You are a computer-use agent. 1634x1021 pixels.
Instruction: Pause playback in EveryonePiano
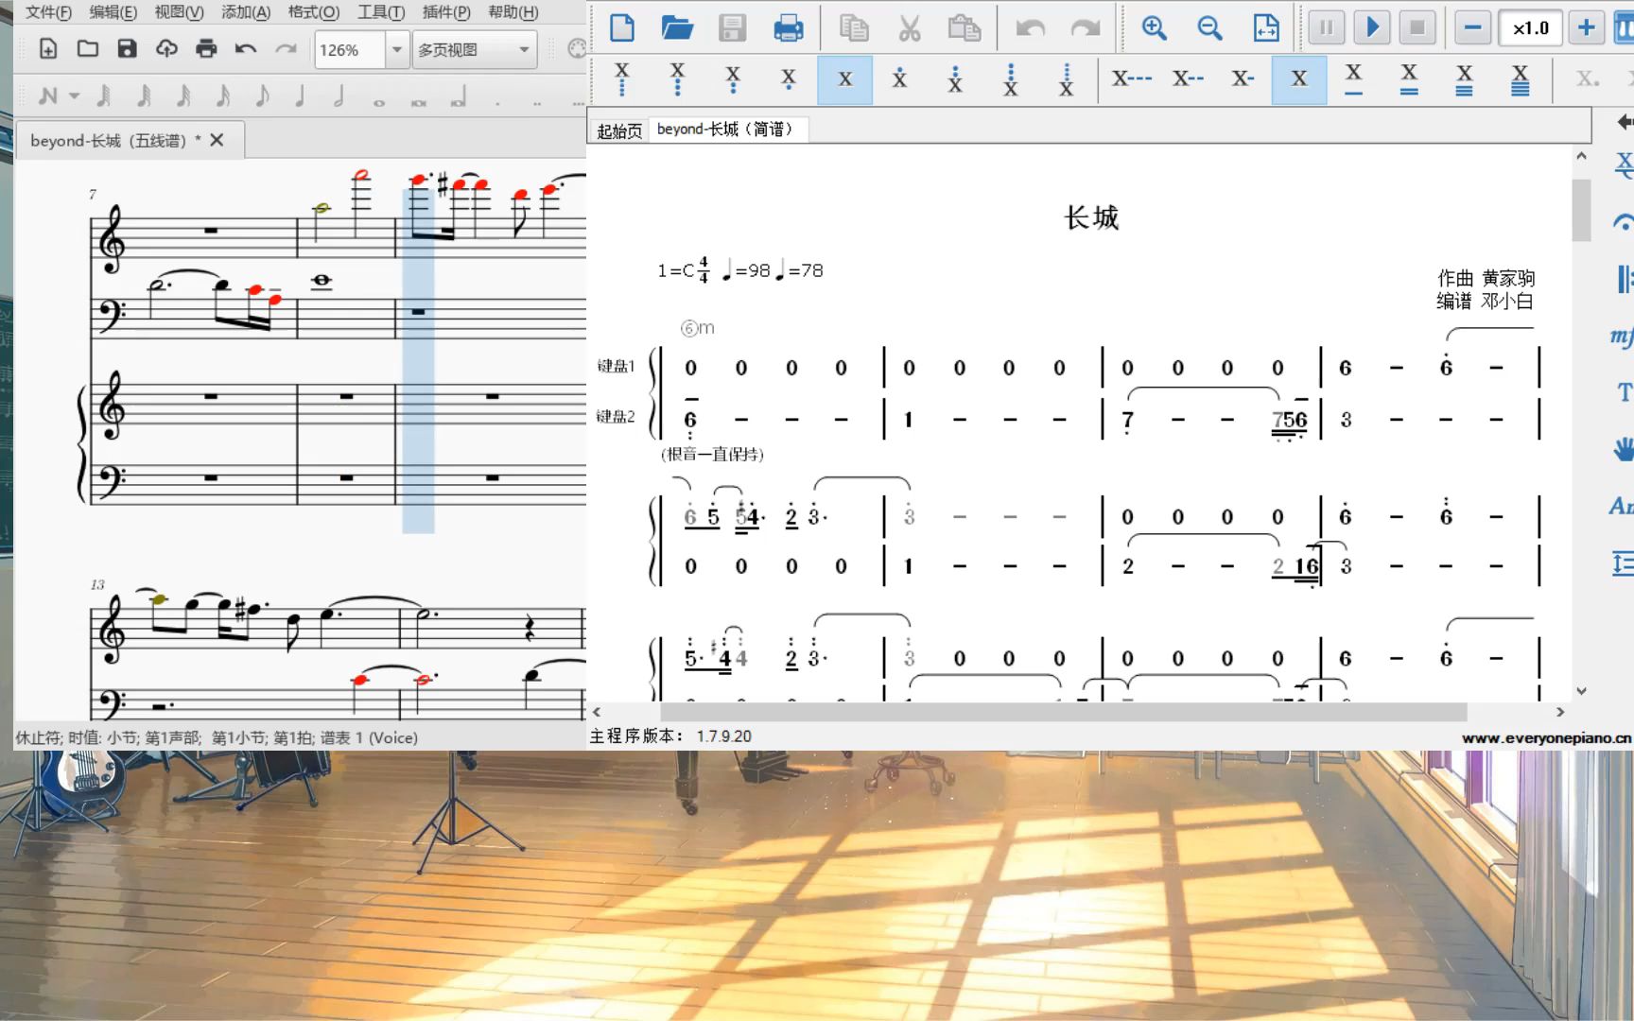click(1327, 27)
